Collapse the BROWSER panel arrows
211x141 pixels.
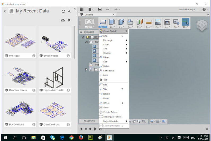coord(81,32)
